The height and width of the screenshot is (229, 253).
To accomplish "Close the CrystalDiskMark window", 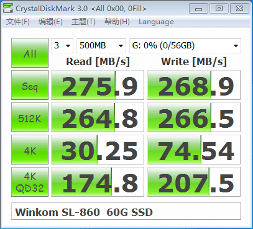I will click(x=239, y=9).
